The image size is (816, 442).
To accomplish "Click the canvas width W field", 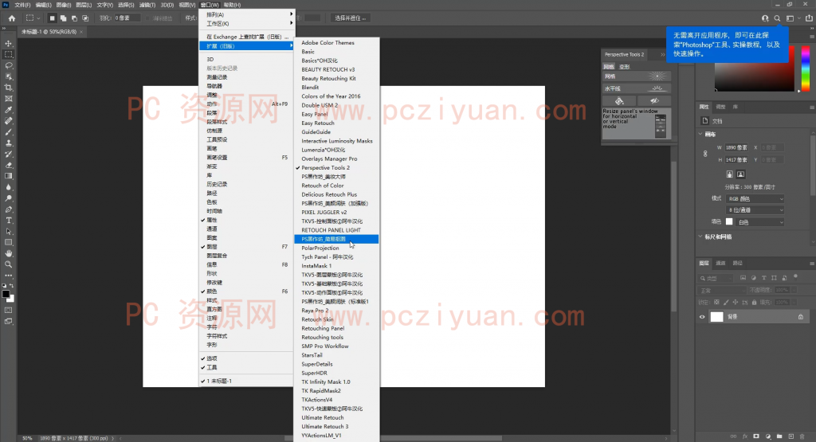I will (737, 147).
